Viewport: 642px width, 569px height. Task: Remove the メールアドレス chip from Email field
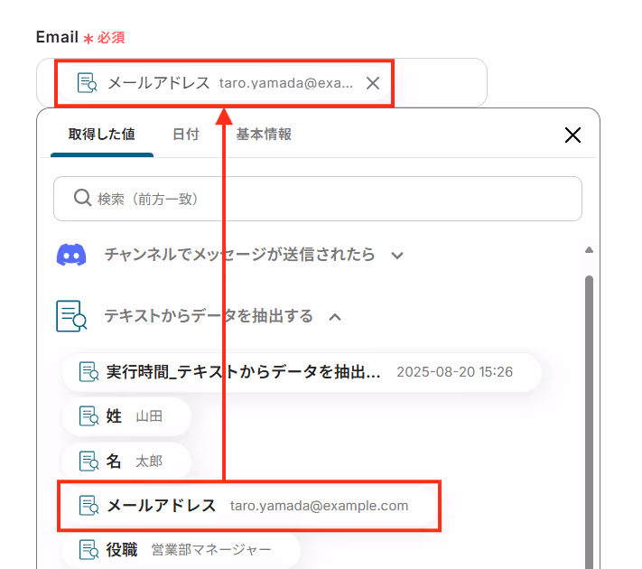click(x=373, y=83)
